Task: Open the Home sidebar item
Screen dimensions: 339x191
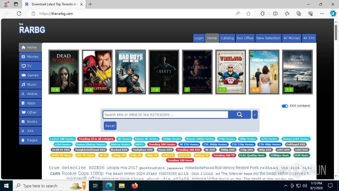Action: pos(30,47)
